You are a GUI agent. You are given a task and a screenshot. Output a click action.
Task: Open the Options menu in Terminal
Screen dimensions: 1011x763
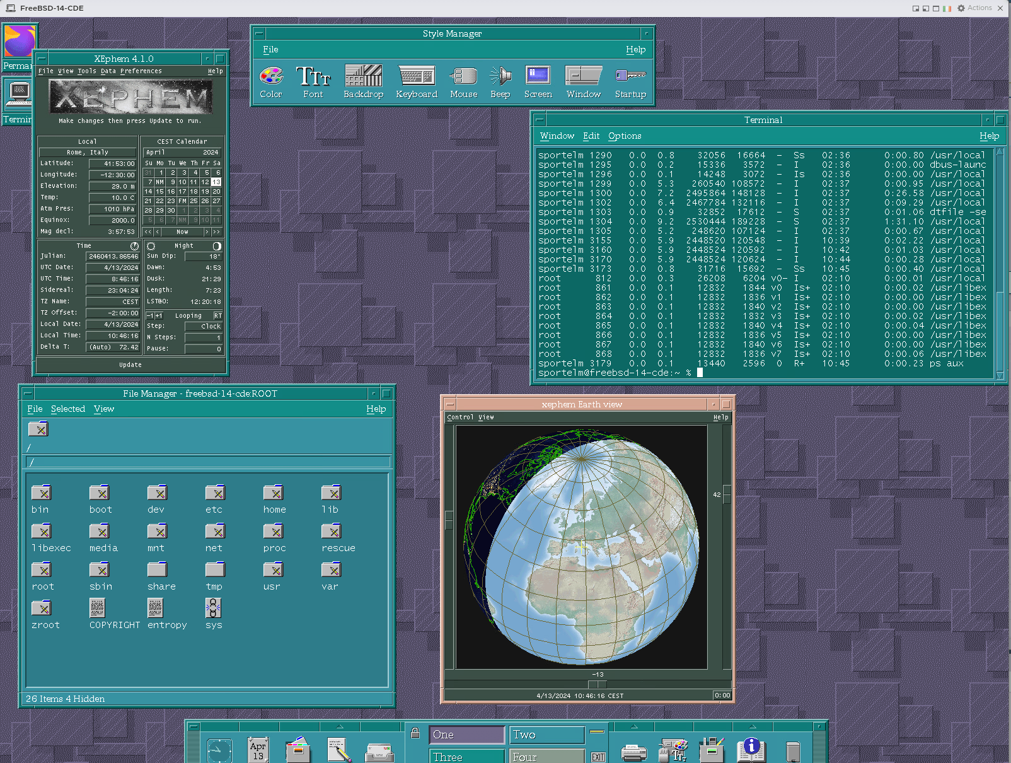624,136
